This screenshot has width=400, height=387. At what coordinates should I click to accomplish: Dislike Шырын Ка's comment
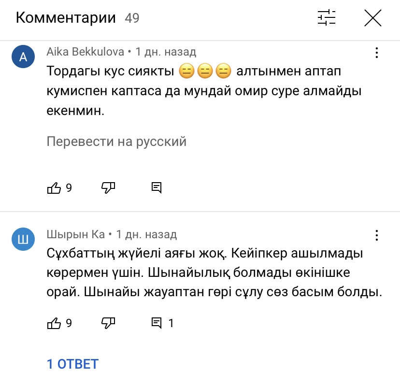tap(108, 323)
